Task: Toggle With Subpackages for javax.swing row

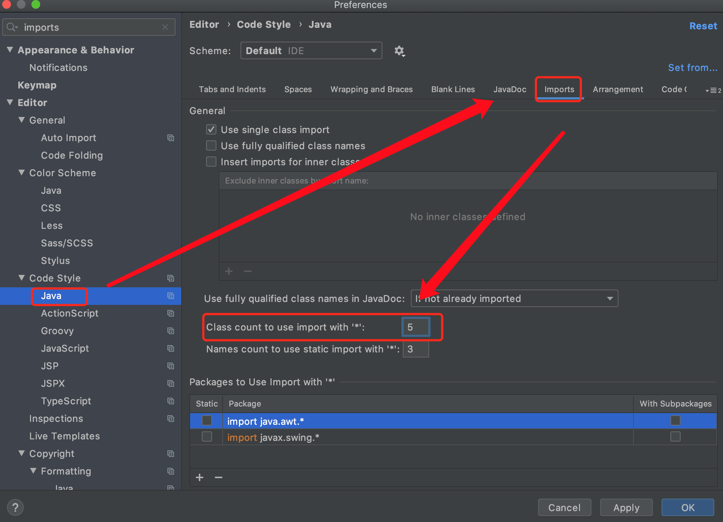Action: click(x=675, y=437)
